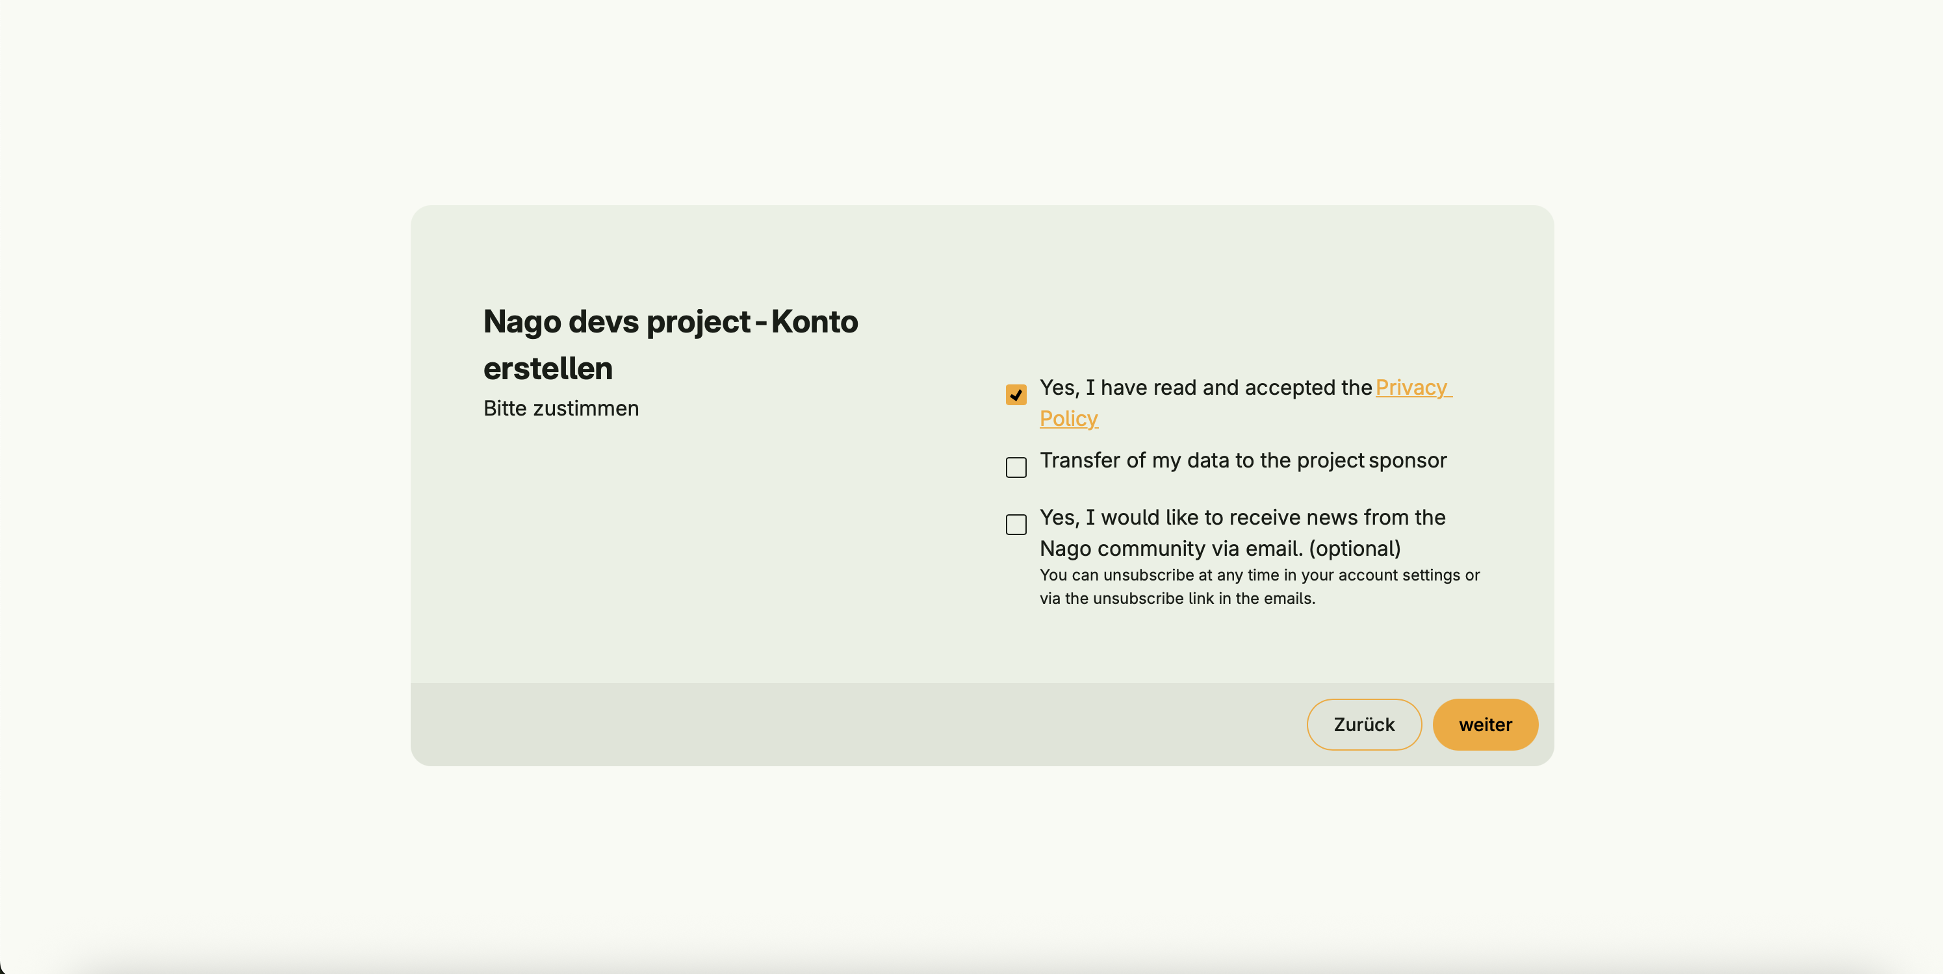Viewport: 1943px width, 974px height.
Task: Click the 'receive news from the Nago community' label
Action: point(1242,518)
